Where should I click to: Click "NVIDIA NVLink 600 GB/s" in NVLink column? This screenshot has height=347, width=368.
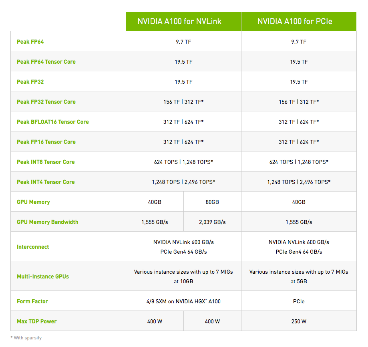183,242
